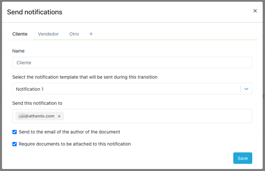The image size is (265, 171).
Task: Select the Otro tab
Action: [x=74, y=34]
